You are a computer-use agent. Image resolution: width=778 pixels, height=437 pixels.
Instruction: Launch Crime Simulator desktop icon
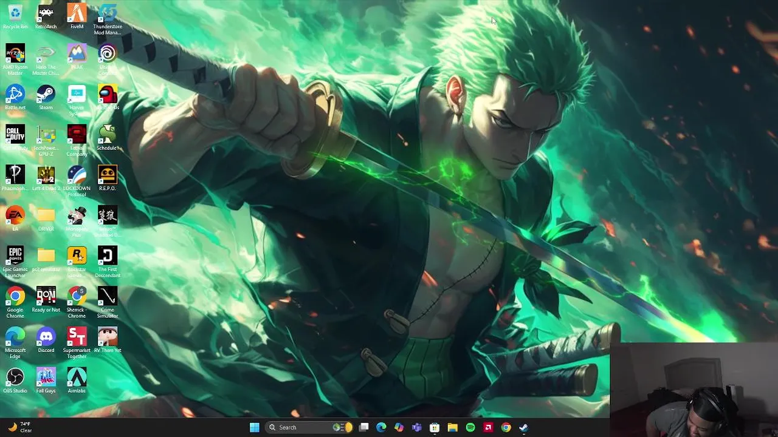click(x=108, y=302)
